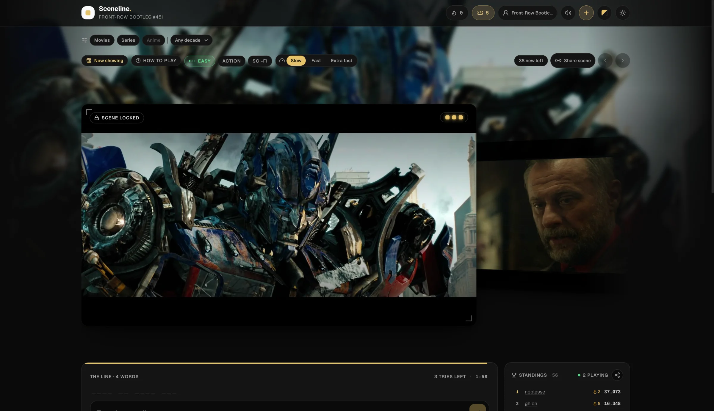Screen dimensions: 714x411
Task: Go to the previous scene arrow
Action: click(605, 61)
